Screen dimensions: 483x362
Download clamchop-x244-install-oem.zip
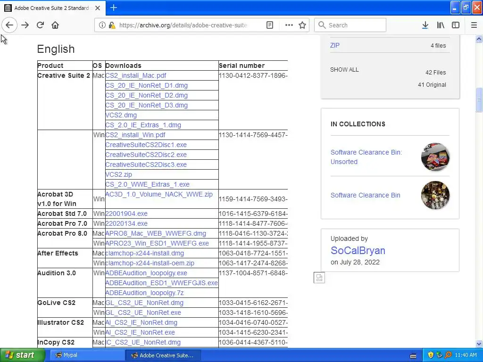coord(150,263)
